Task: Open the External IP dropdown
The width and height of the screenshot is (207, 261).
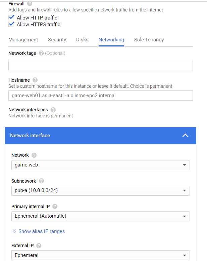Action: click(101, 255)
